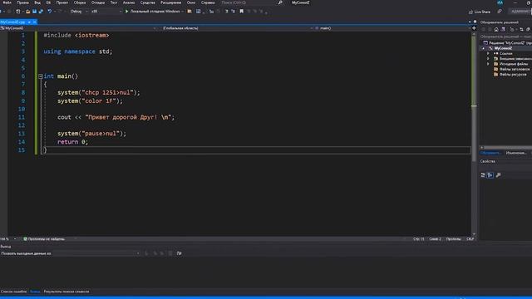Collapse the main function code block
This screenshot has width=532, height=299.
tap(41, 76)
